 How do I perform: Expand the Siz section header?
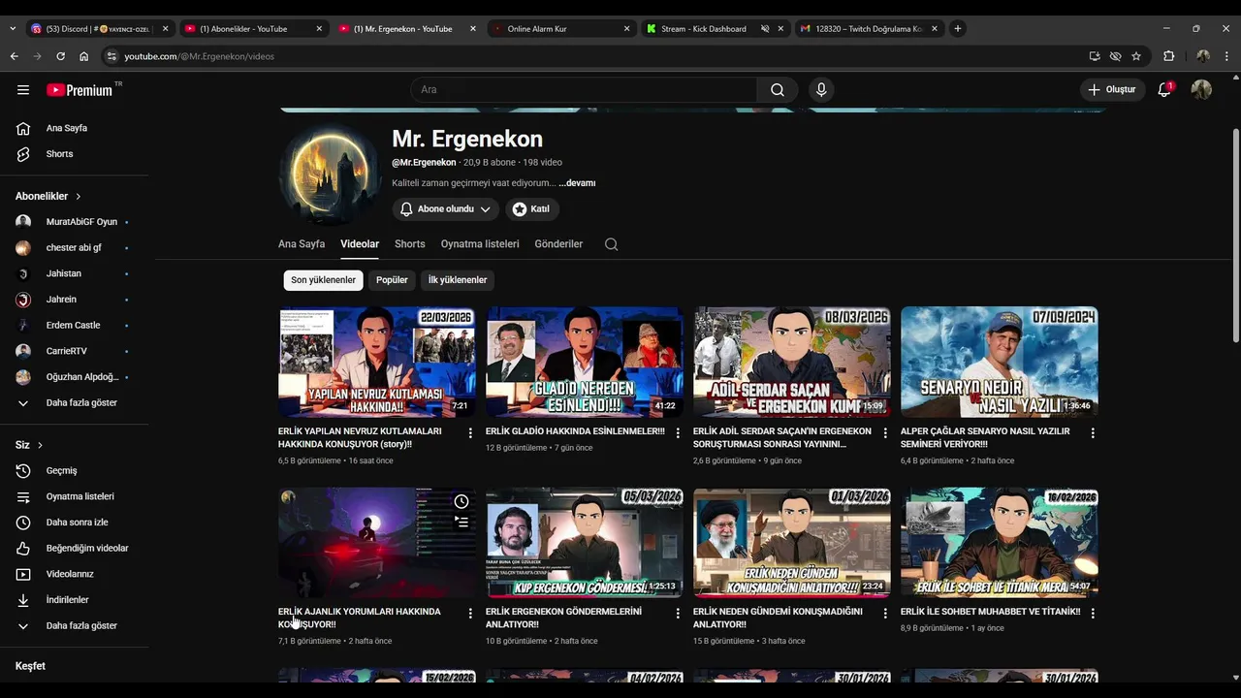(29, 445)
